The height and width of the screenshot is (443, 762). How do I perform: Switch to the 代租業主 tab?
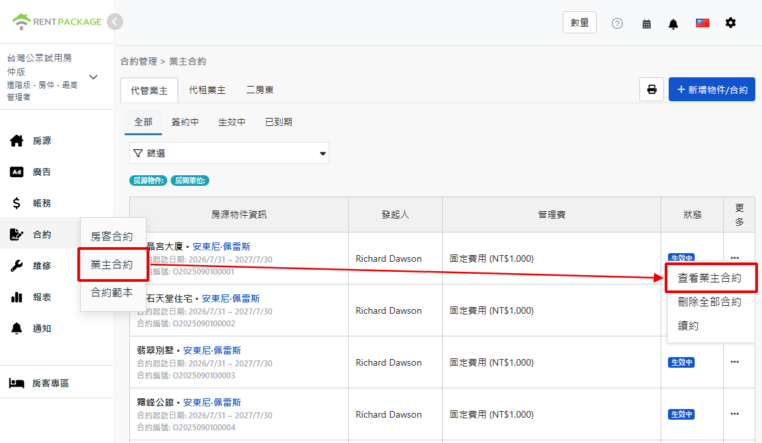[x=207, y=91]
